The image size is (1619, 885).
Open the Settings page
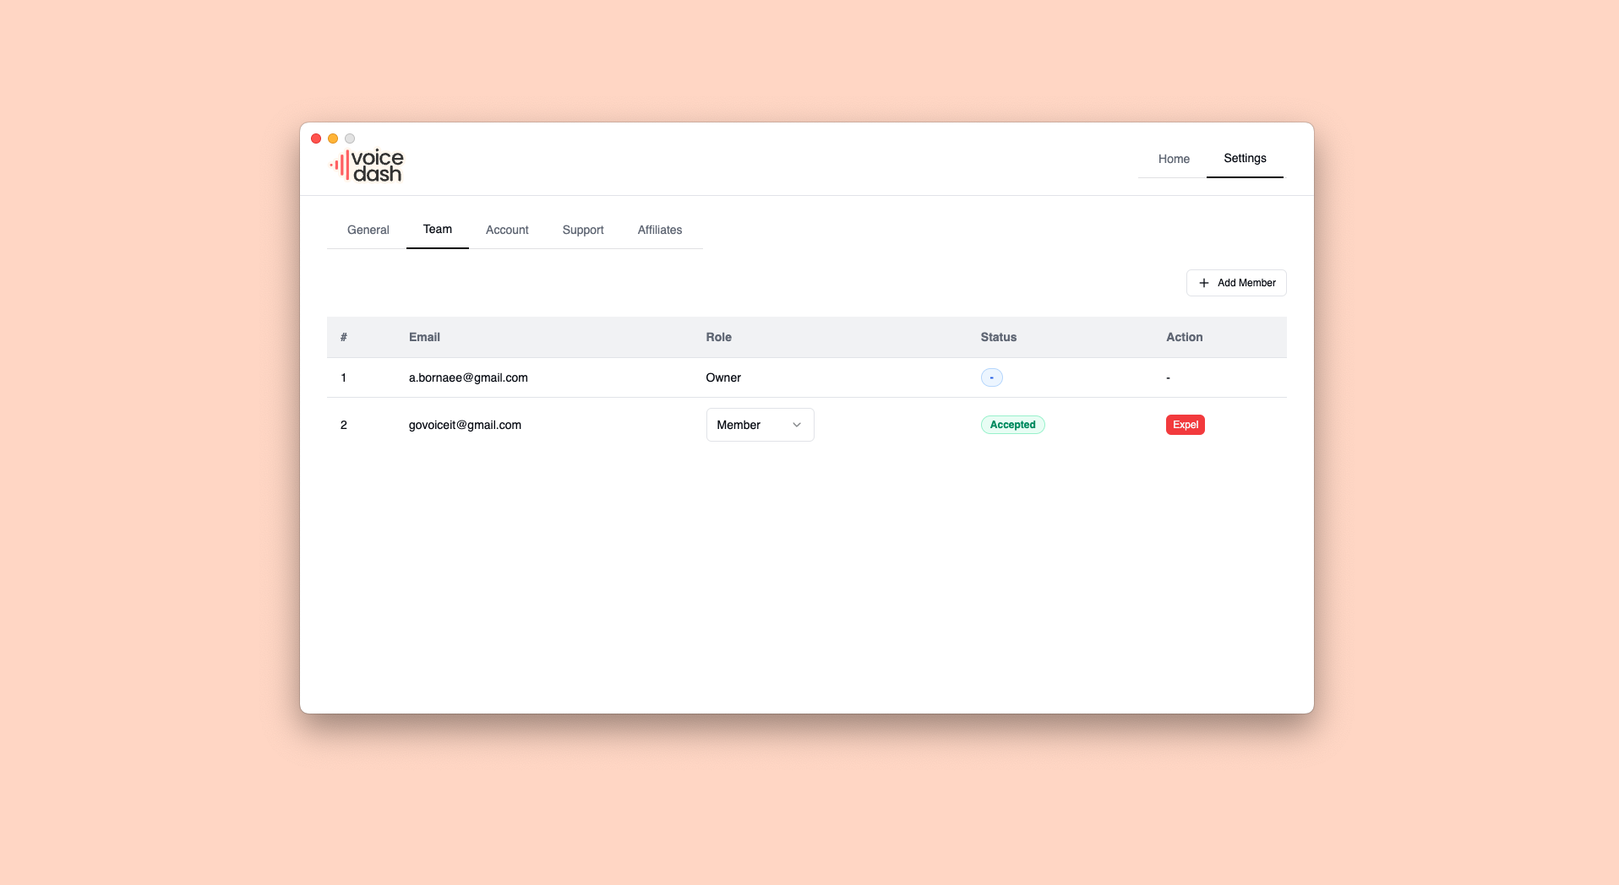pos(1245,159)
